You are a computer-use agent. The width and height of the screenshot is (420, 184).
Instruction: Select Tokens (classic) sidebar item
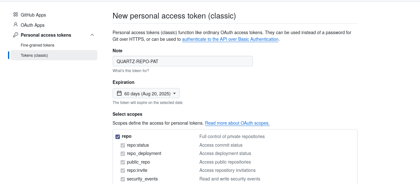point(34,55)
